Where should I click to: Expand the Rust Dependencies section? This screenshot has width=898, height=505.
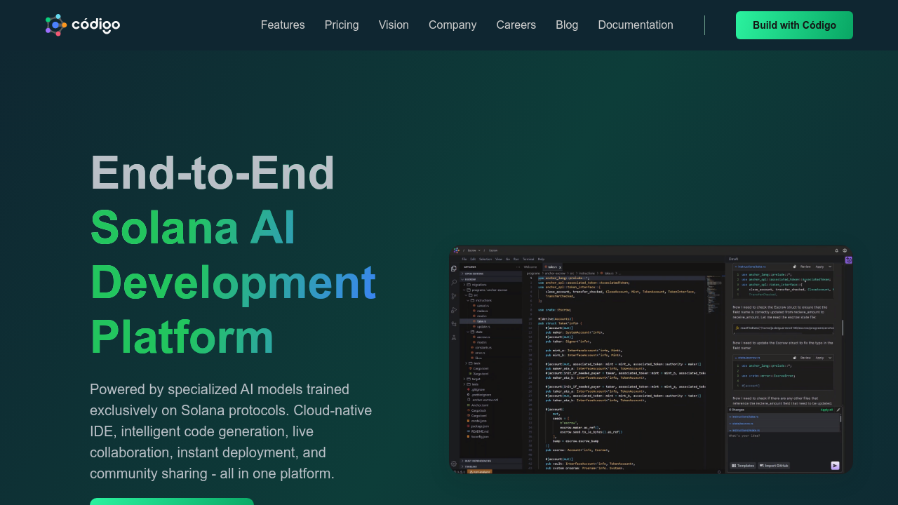pyautogui.click(x=477, y=461)
